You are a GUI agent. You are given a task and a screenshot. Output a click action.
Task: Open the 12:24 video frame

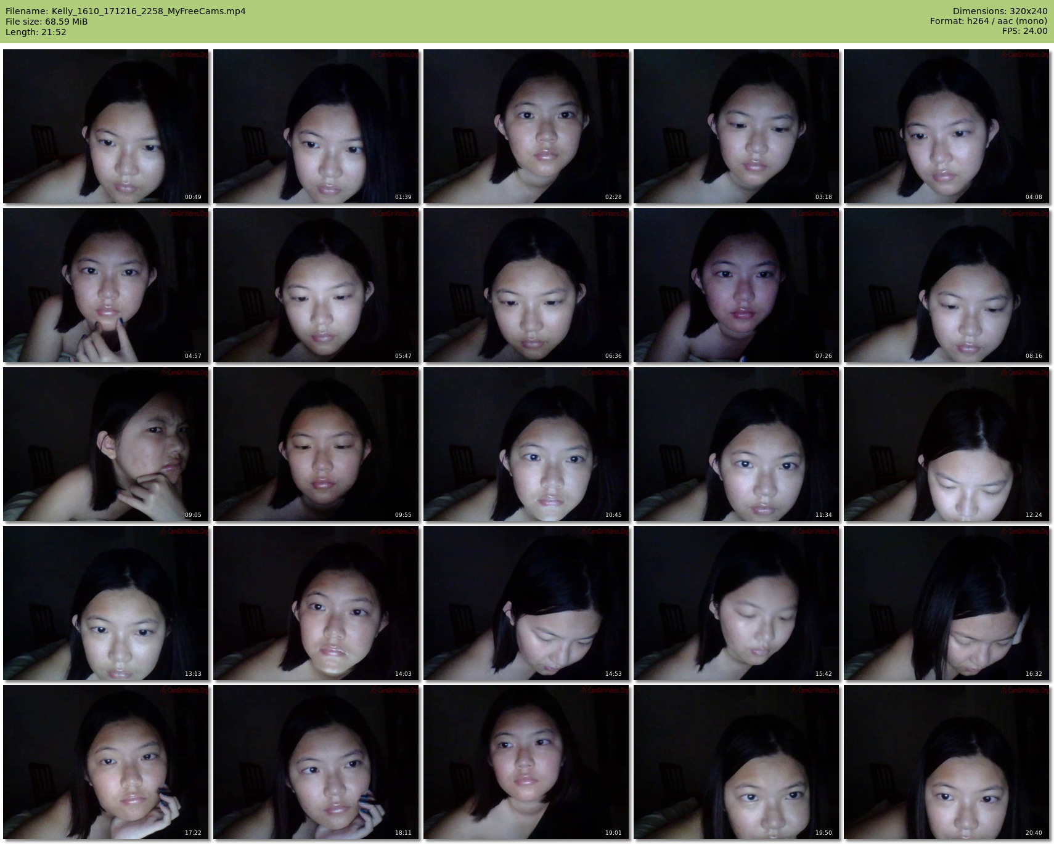pos(947,444)
